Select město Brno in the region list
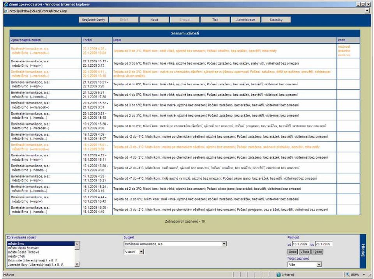Screen dimensions: 374x279 (x=41, y=244)
